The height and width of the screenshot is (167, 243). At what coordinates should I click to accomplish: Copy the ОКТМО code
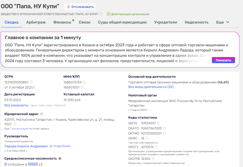(x=164, y=133)
